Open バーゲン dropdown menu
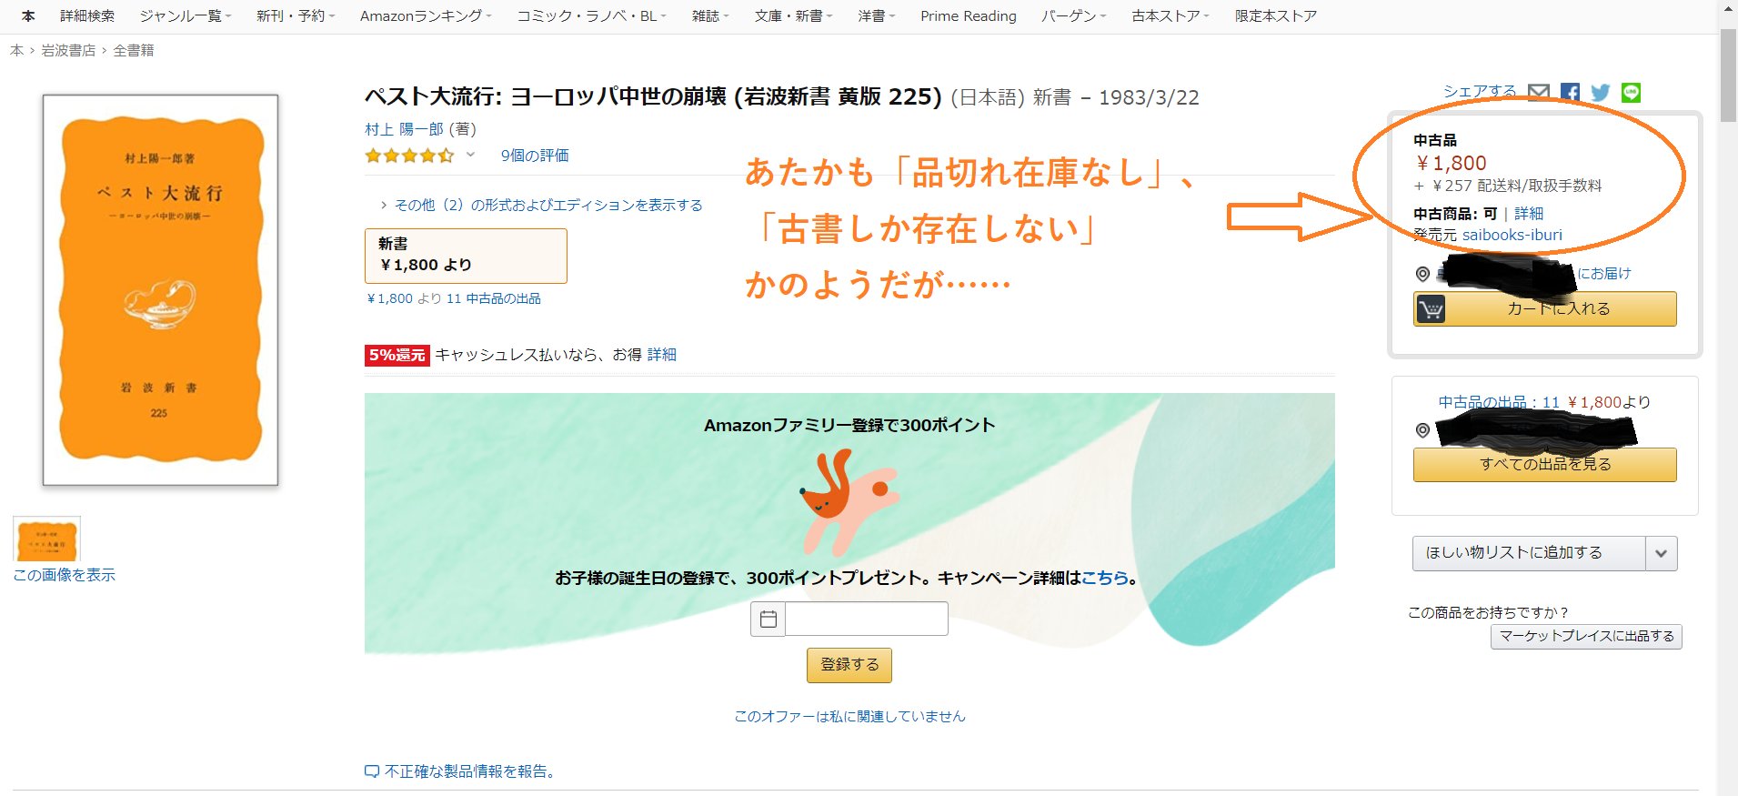 point(1074,15)
